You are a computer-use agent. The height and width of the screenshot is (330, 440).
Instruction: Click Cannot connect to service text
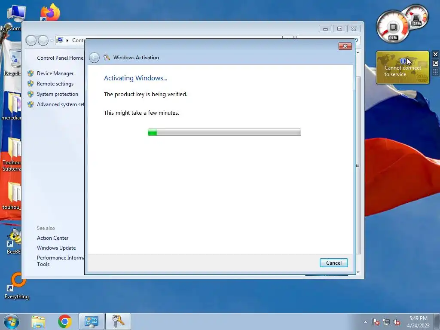pyautogui.click(x=402, y=71)
